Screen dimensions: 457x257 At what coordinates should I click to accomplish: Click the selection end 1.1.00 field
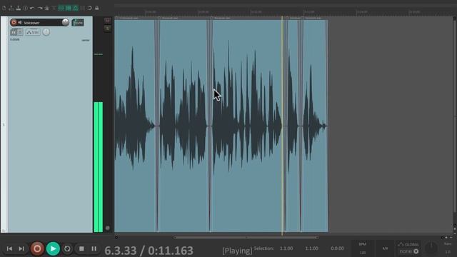(x=311, y=248)
